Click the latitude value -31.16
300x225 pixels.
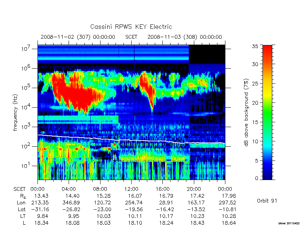[40, 209]
